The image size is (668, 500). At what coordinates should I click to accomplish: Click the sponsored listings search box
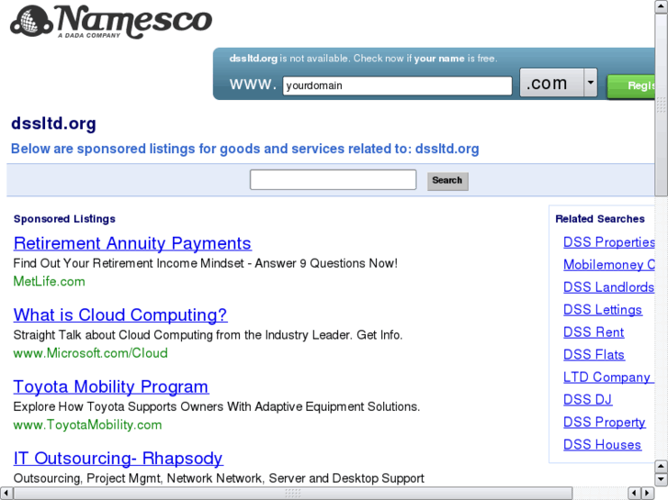(334, 180)
